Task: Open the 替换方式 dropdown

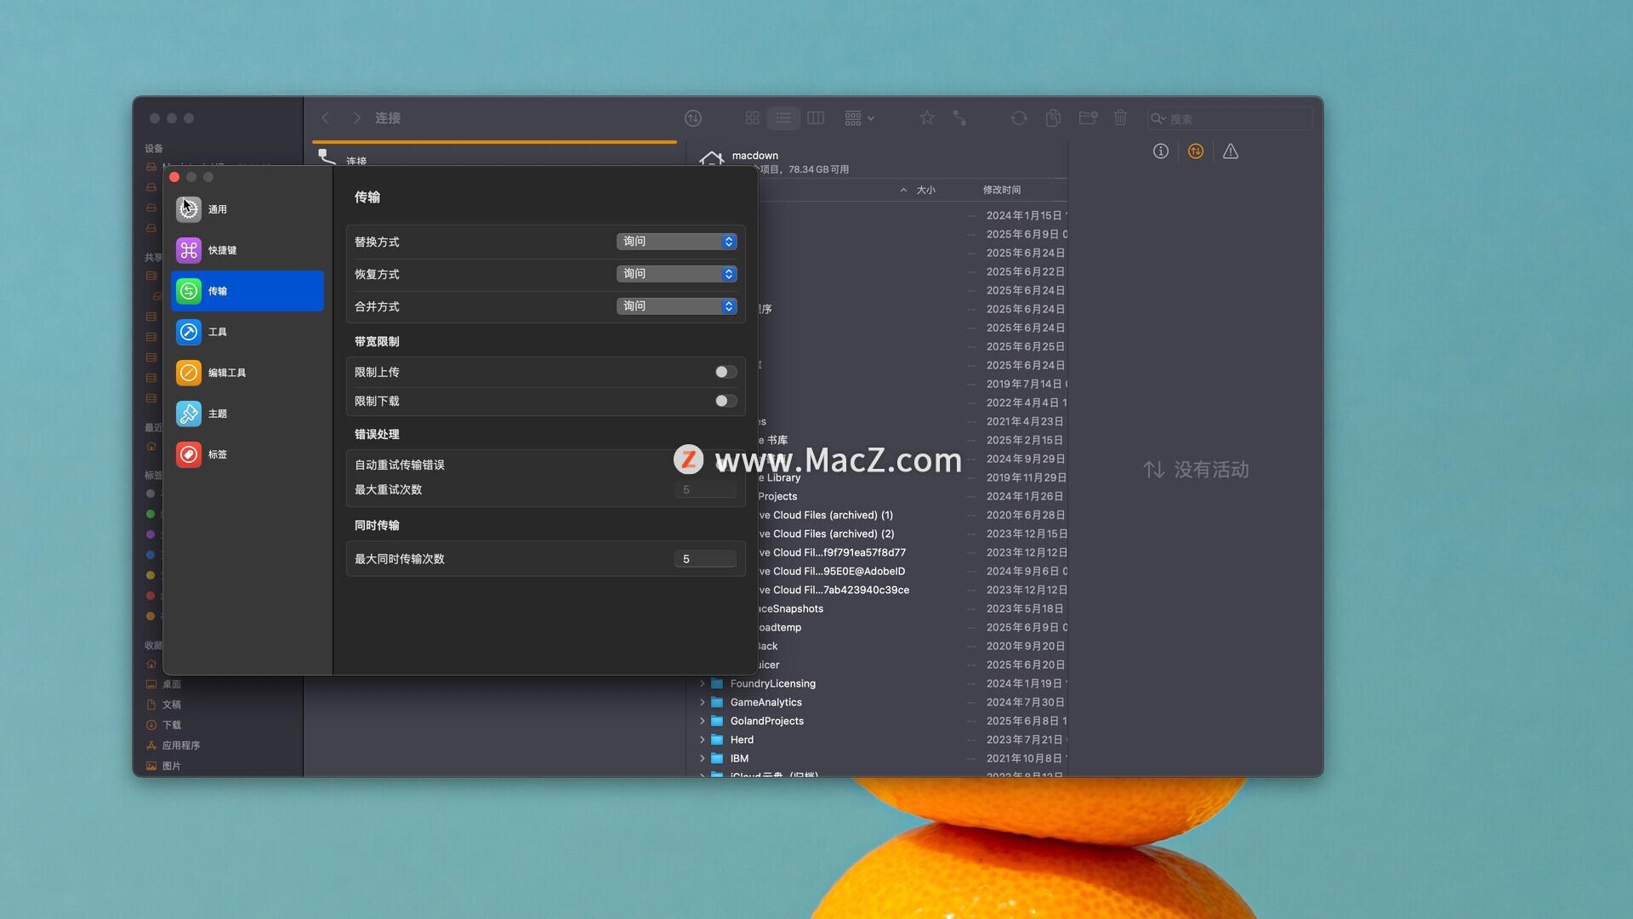Action: [676, 242]
